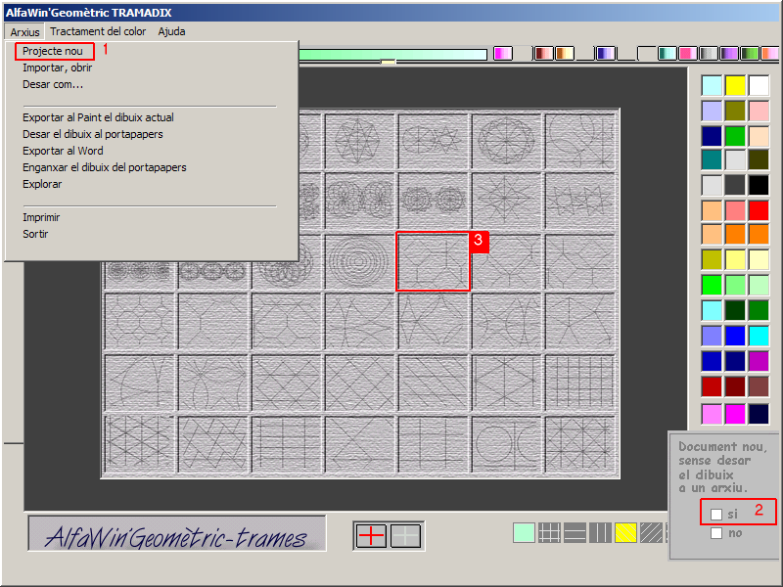
Task: Click the red cross button
Action: click(371, 535)
